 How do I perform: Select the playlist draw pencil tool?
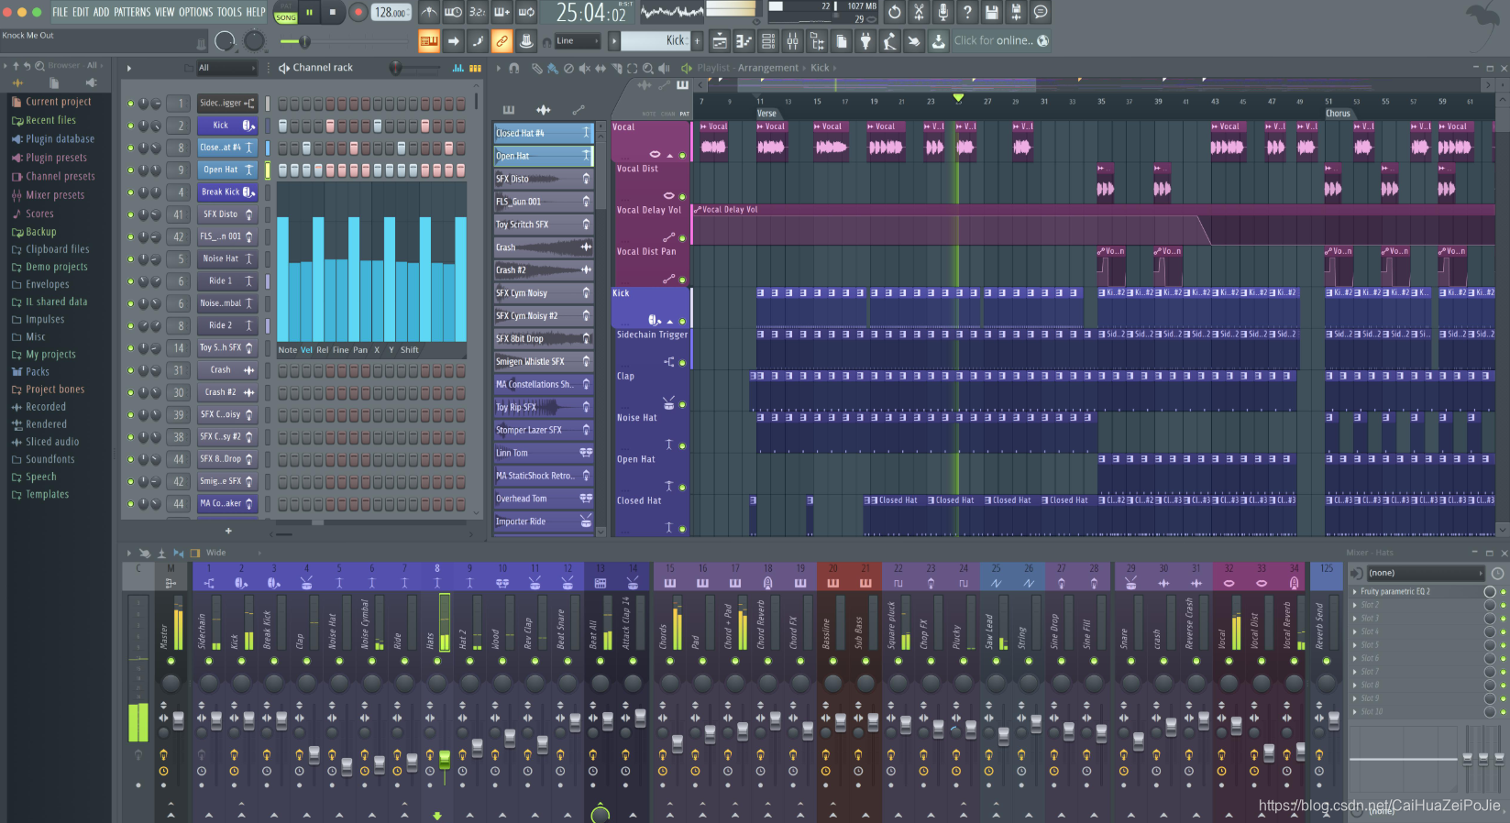[537, 68]
